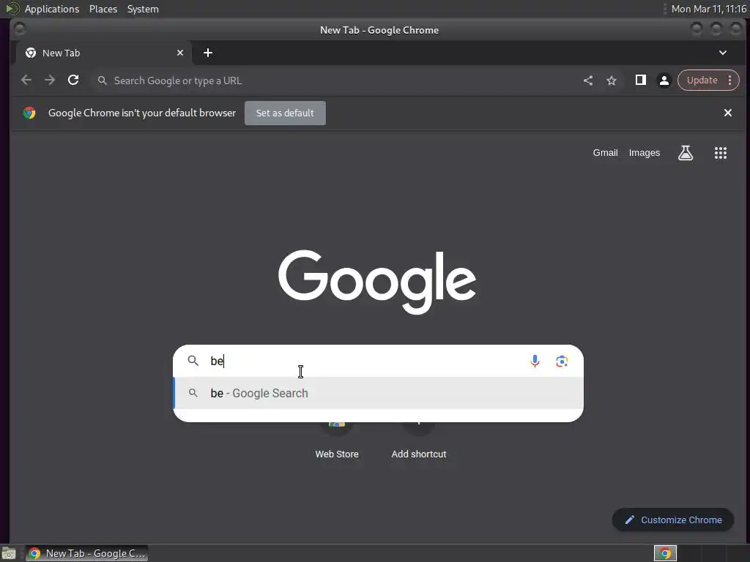
Task: Click the Chrome logo in the infobar
Action: [x=29, y=113]
